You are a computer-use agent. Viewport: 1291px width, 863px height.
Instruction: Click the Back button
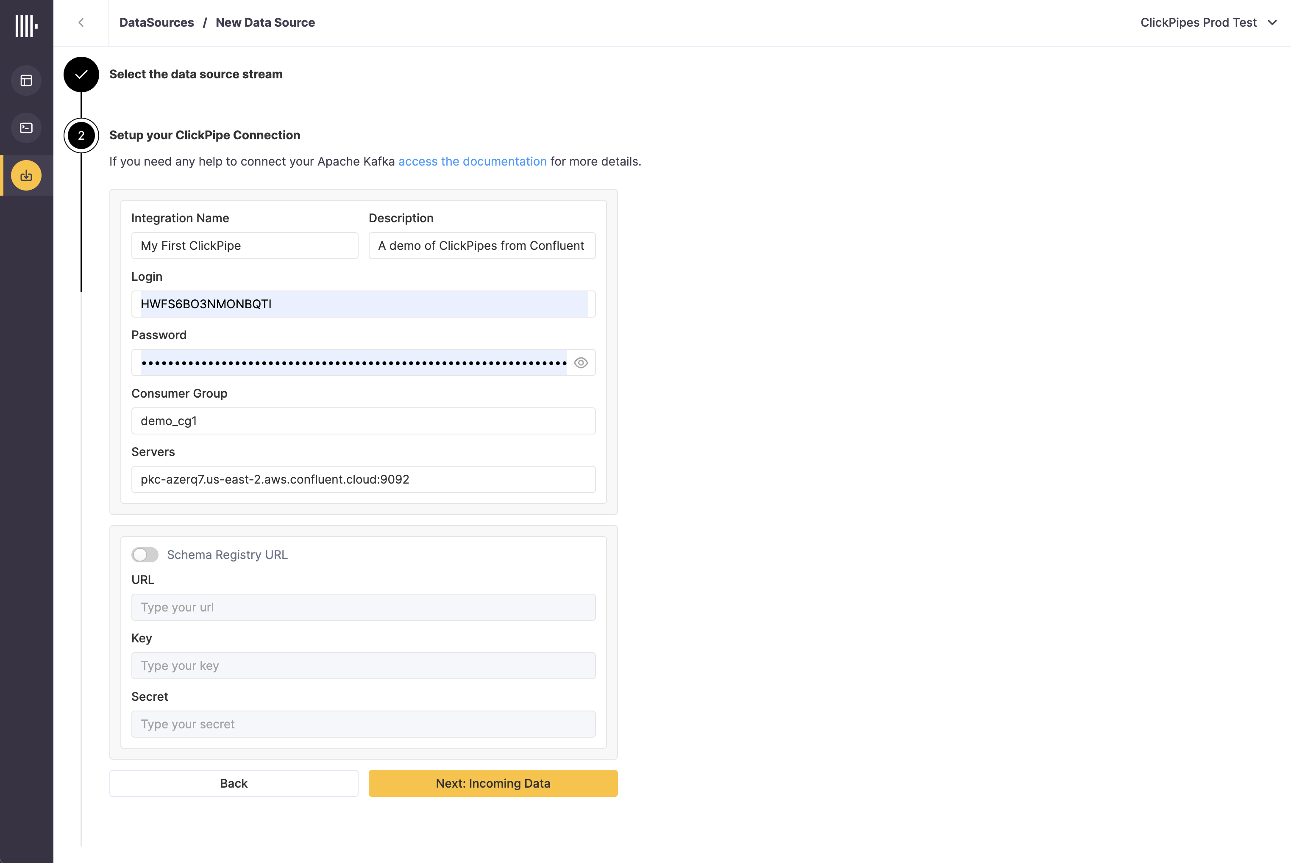(234, 783)
